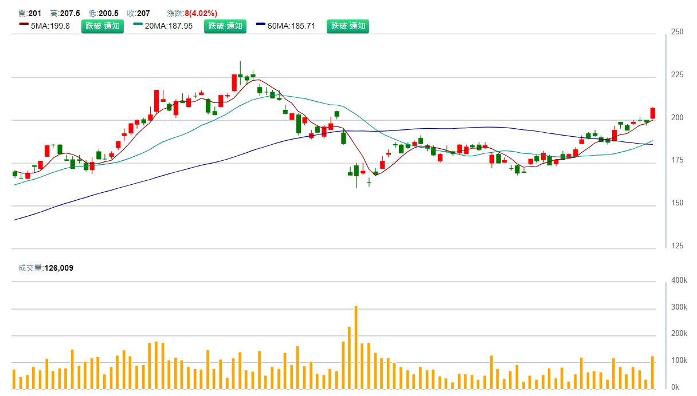
Task: Click the volume axis bar beside the volume chart
Action: [x=665, y=335]
